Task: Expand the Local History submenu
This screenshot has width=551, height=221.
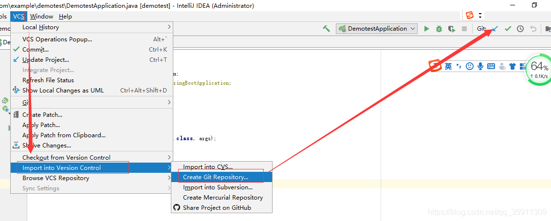Action: [92, 27]
